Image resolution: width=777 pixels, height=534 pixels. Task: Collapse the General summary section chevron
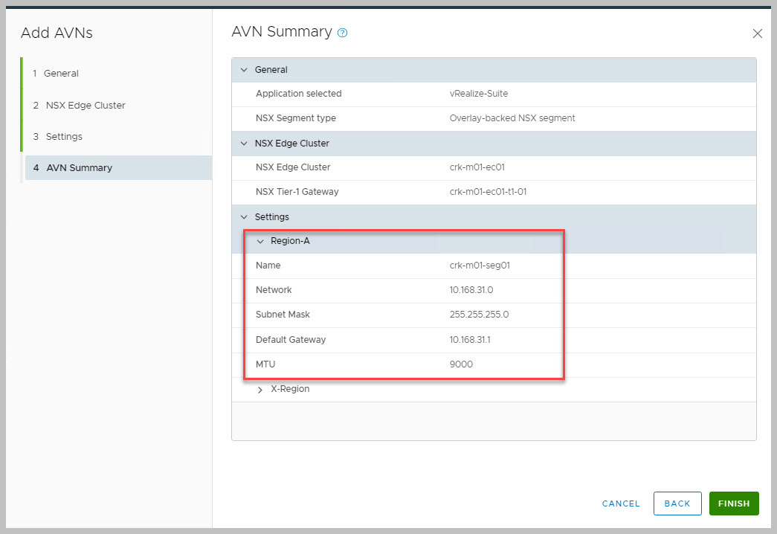pos(244,70)
